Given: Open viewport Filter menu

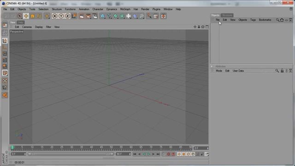Looking at the screenshot, I should click(x=48, y=27).
